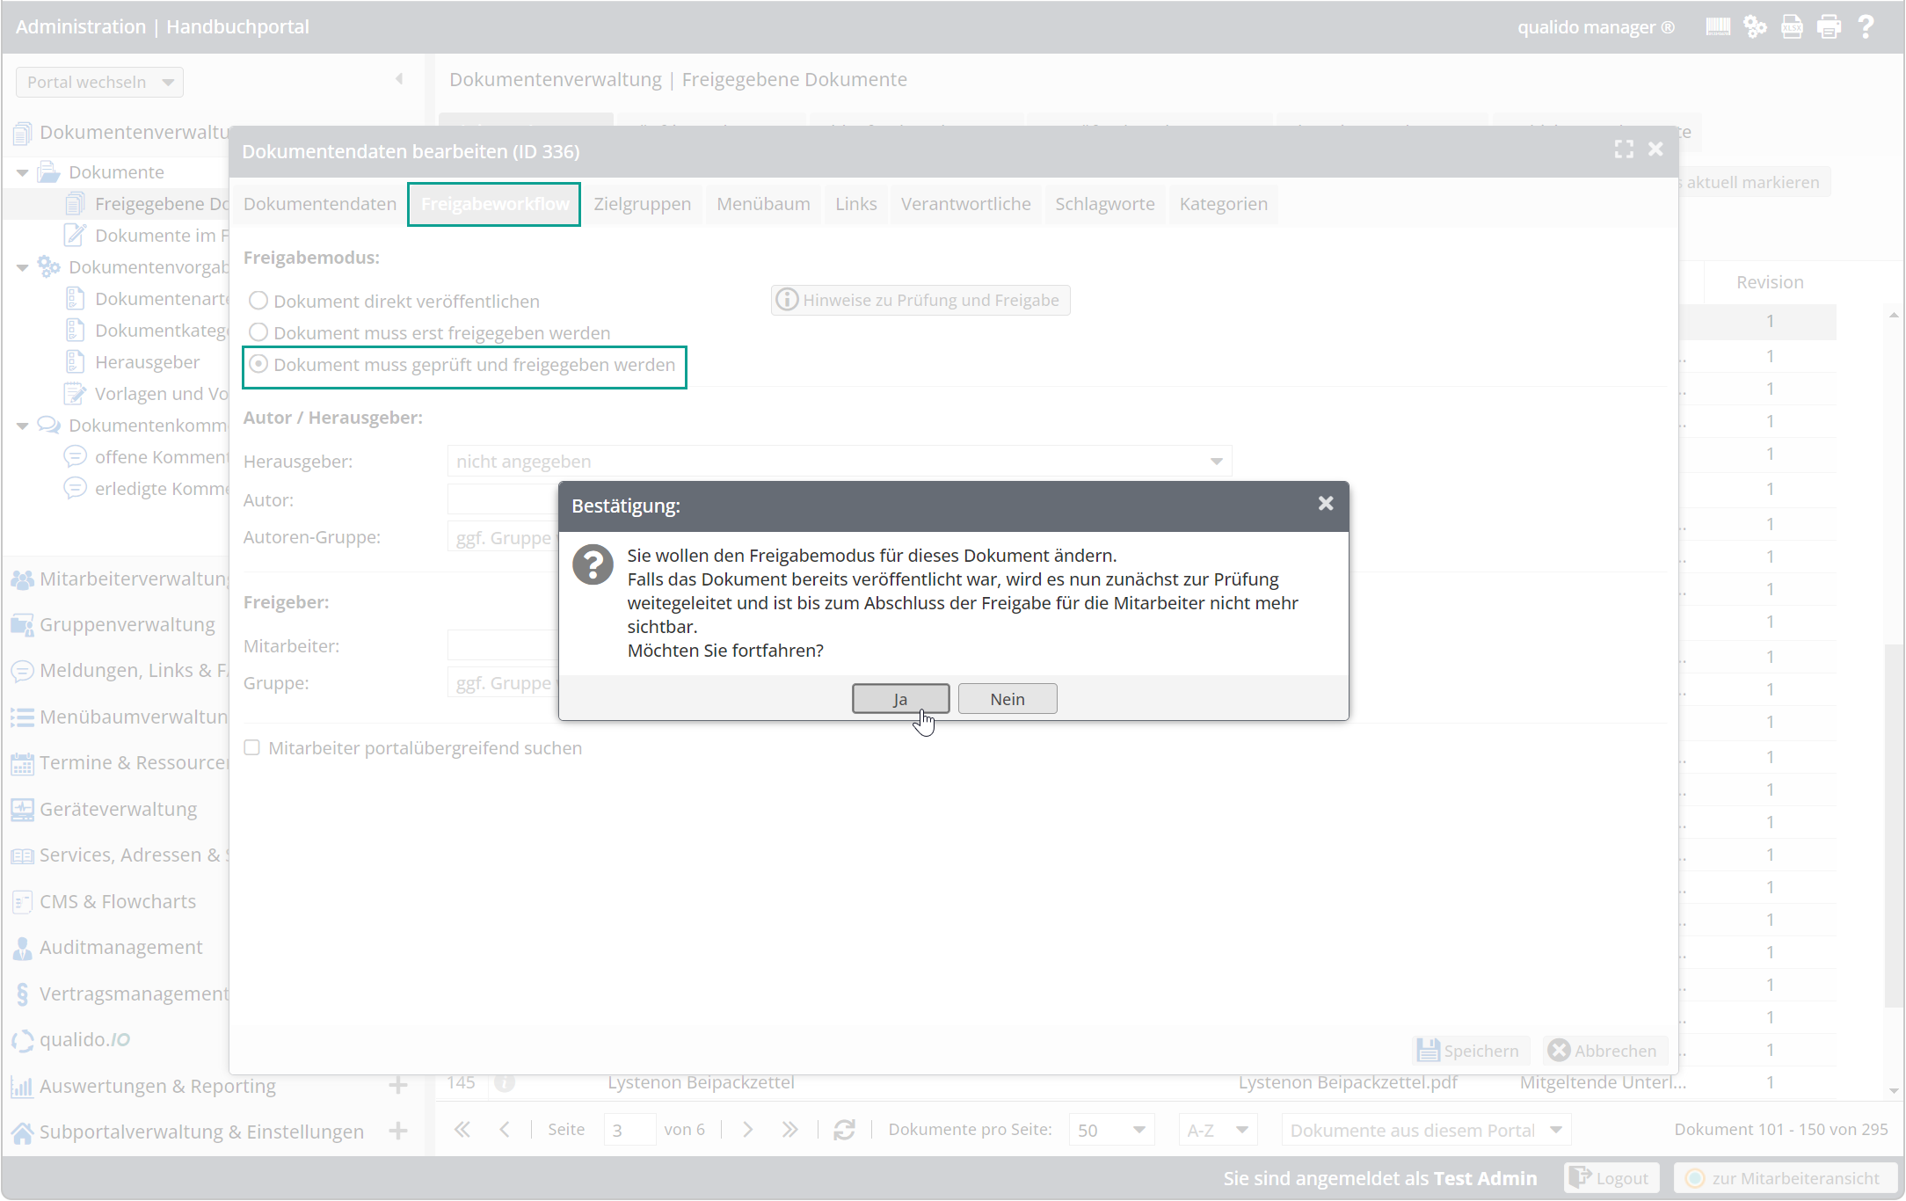
Task: Maximize the document edit dialog via fullscreen icon
Action: (1624, 150)
